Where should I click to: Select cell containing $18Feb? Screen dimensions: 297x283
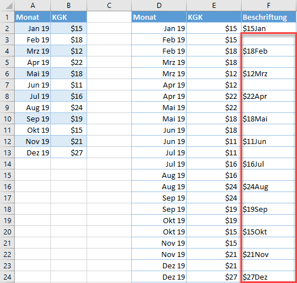[269, 51]
